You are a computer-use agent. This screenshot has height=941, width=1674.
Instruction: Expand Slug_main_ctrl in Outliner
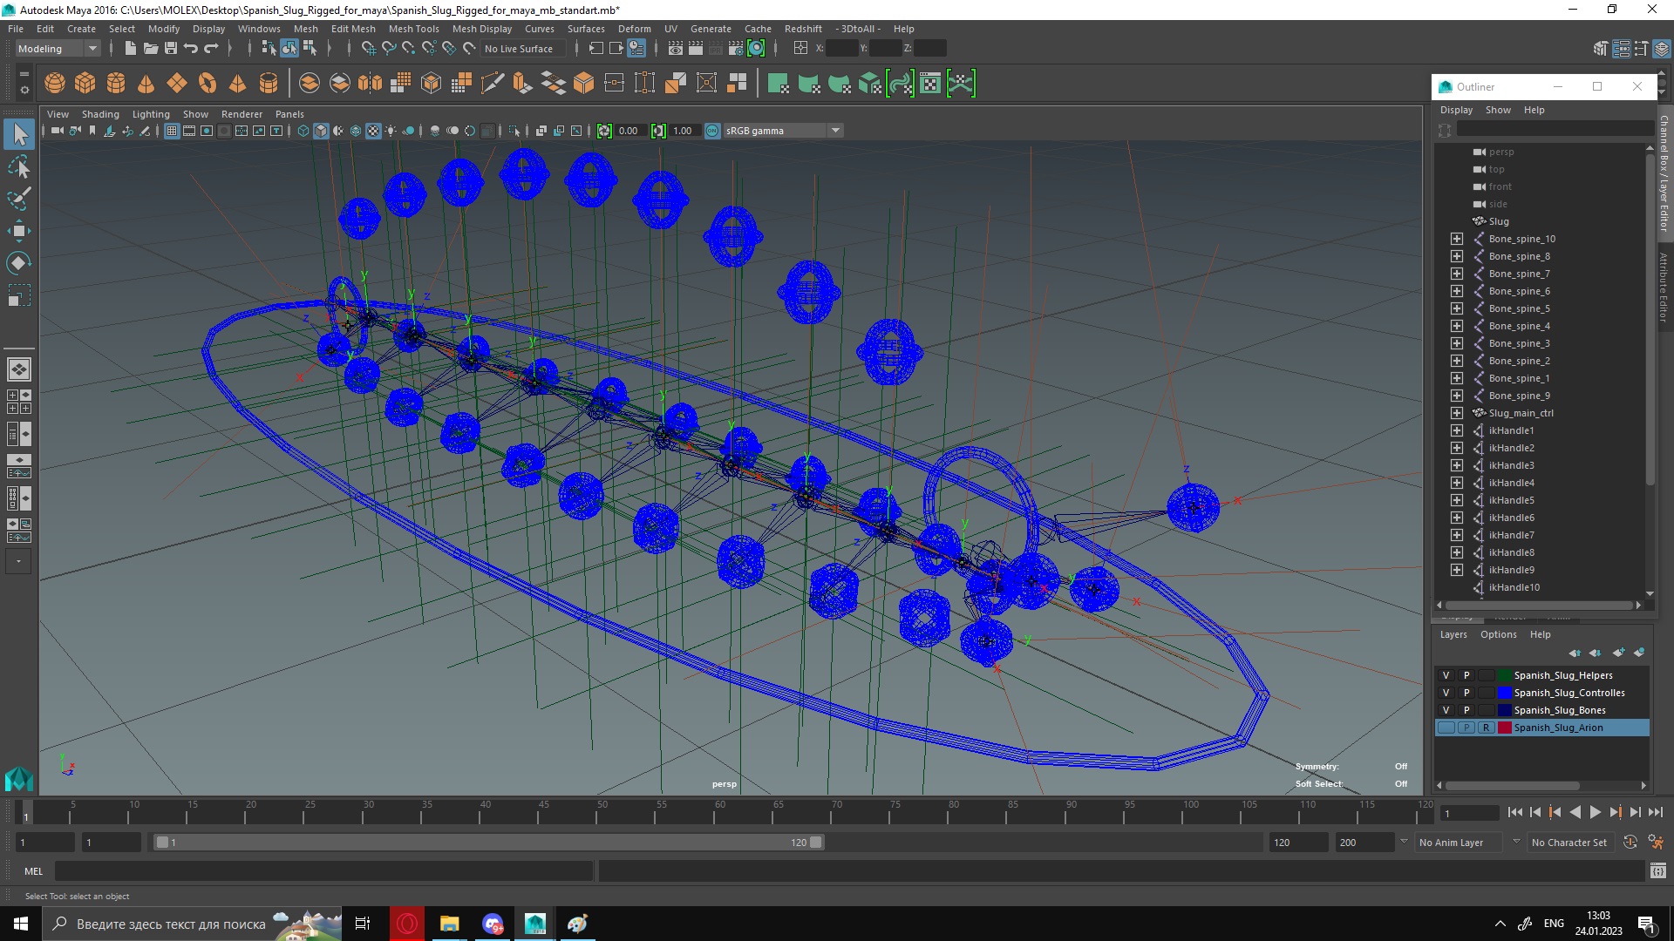click(x=1457, y=413)
